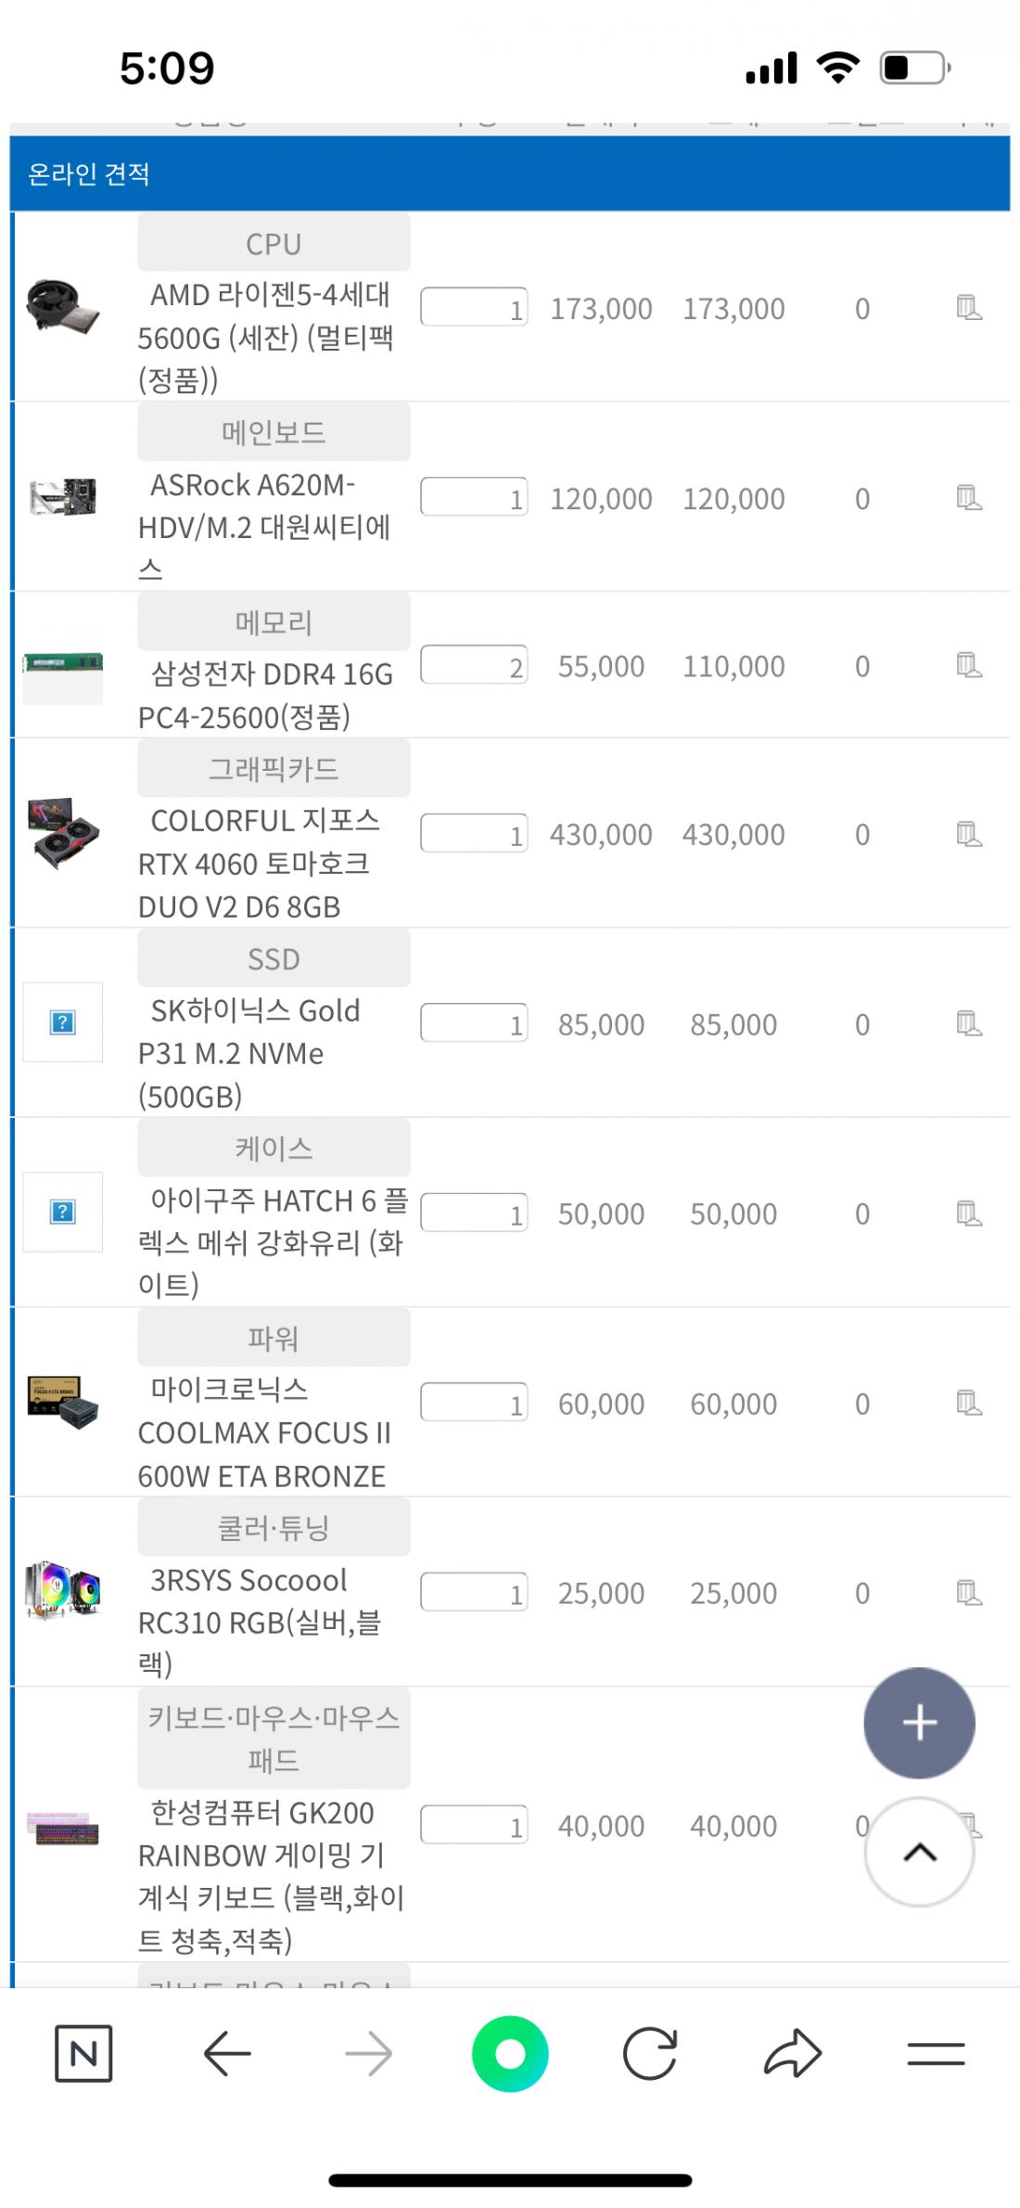Select the 그래픽카드 category label

274,768
